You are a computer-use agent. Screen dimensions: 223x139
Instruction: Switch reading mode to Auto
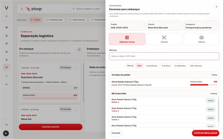click(139, 66)
